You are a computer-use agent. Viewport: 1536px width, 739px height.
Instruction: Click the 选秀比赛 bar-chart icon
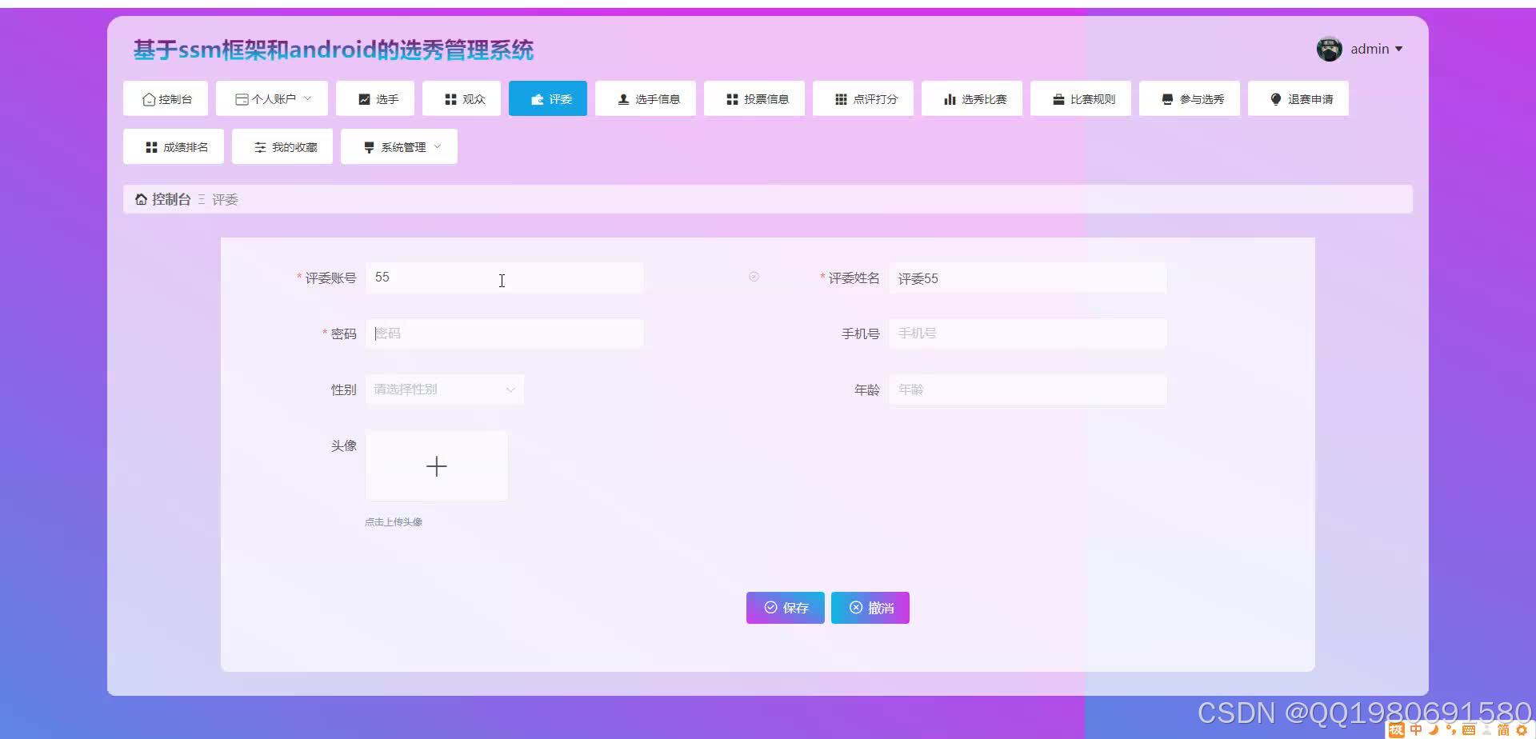(x=949, y=98)
